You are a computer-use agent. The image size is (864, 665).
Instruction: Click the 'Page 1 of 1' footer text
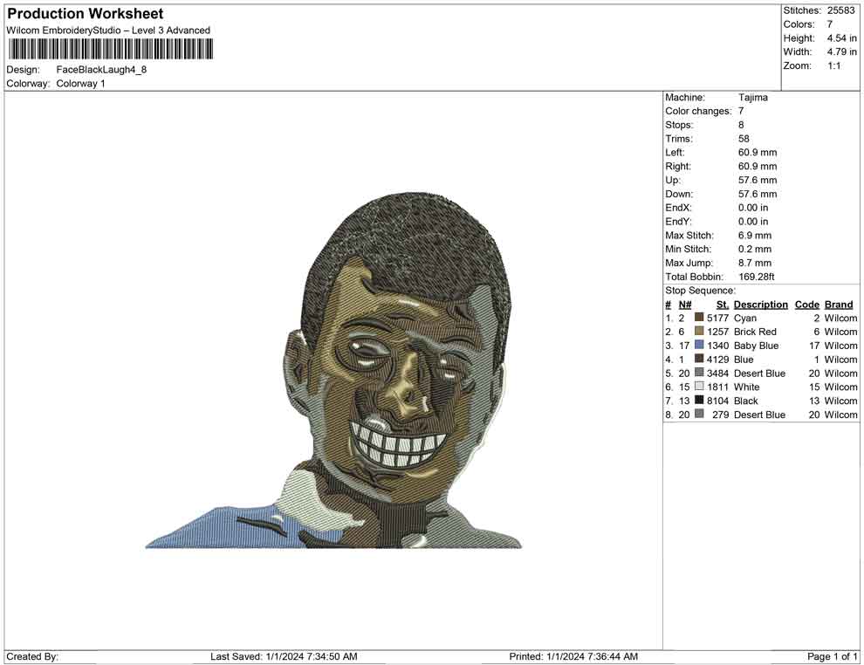point(832,656)
